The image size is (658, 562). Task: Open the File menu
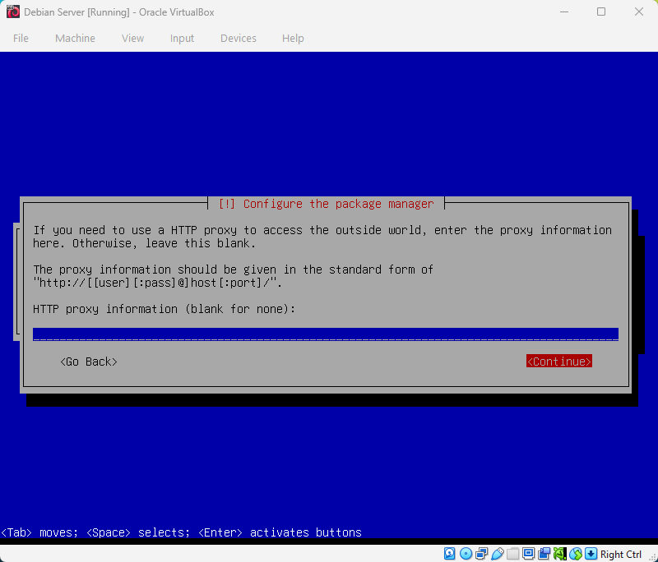pyautogui.click(x=21, y=38)
